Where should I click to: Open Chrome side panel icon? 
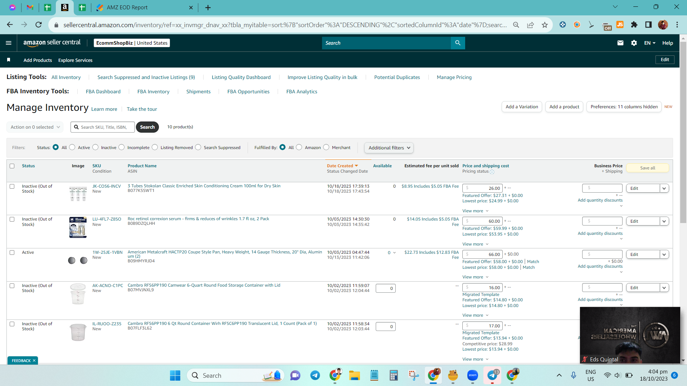click(648, 25)
